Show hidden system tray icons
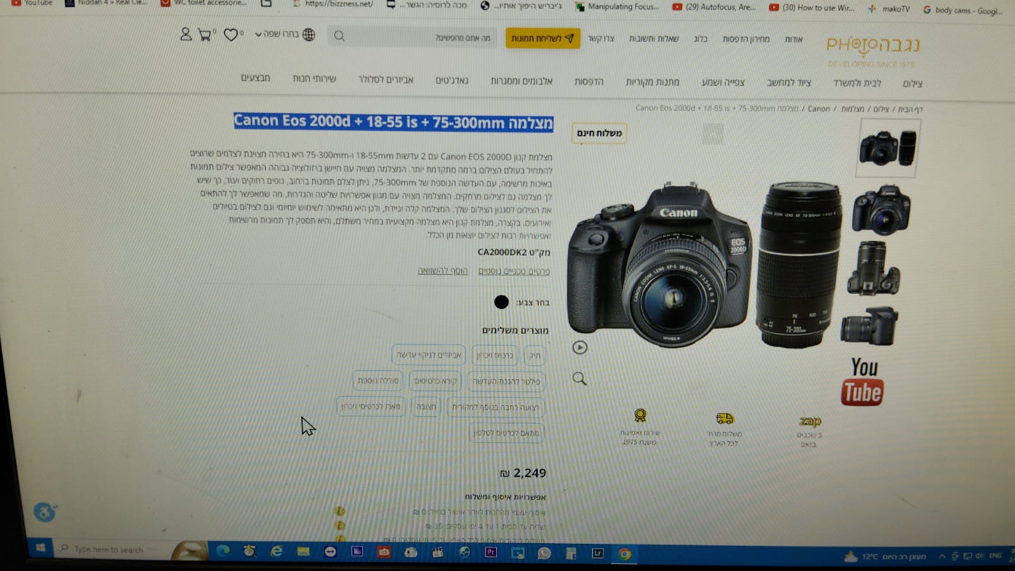1015x571 pixels. pos(942,556)
